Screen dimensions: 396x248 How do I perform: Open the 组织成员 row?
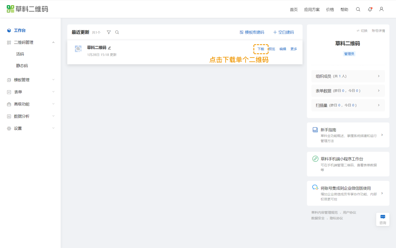click(x=348, y=76)
